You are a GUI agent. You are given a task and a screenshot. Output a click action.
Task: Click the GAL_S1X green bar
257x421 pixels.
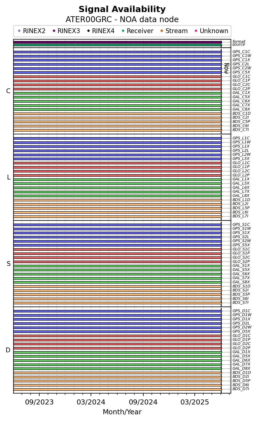118,266
